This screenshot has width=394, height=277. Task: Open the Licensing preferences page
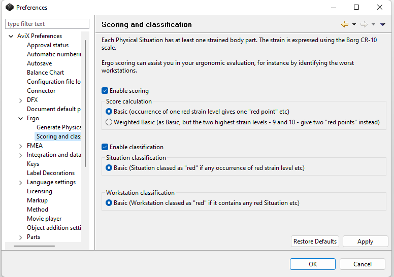point(39,191)
